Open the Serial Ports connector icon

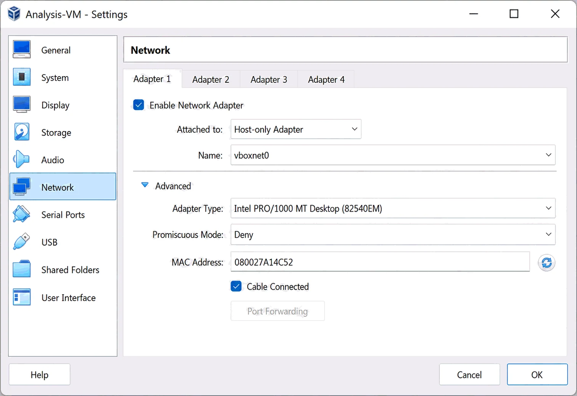[x=22, y=214]
